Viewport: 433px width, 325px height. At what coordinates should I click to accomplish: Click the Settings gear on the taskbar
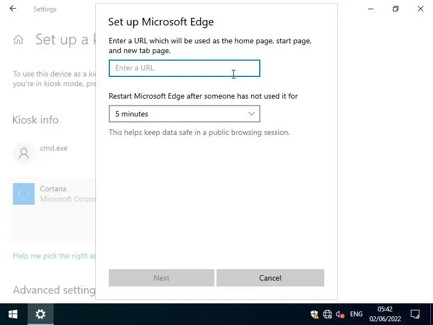click(41, 314)
